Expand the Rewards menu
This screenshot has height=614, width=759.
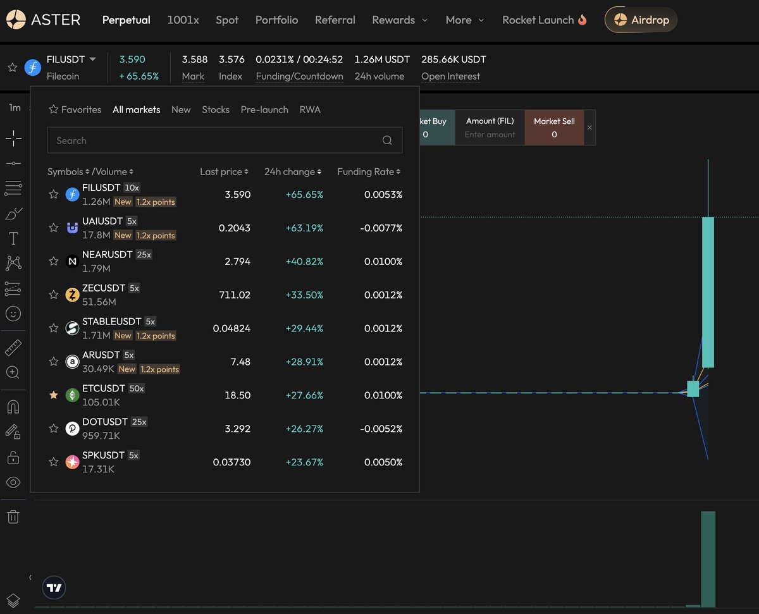(x=400, y=20)
